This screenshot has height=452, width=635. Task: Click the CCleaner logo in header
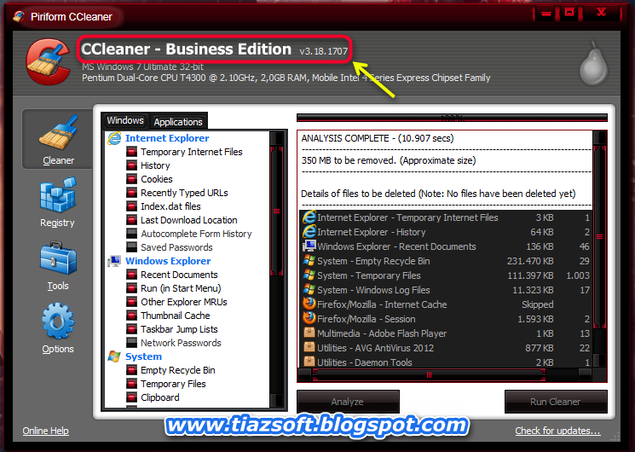click(49, 61)
